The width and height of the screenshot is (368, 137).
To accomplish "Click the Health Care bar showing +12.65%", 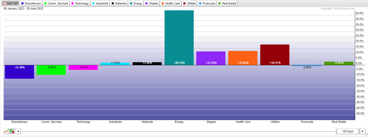I will click(243, 58).
